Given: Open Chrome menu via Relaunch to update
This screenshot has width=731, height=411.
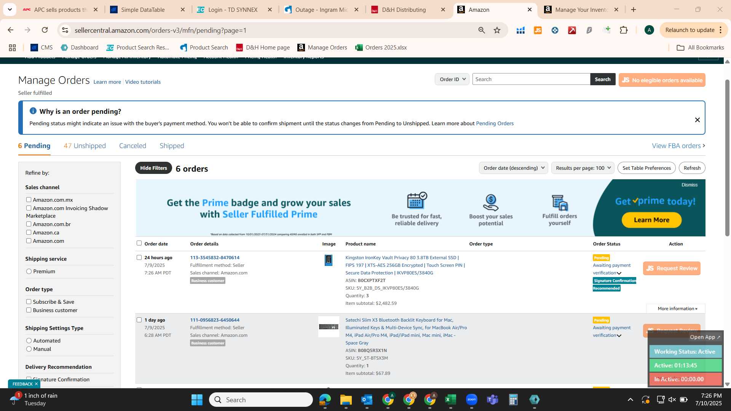Looking at the screenshot, I should pyautogui.click(x=693, y=30).
